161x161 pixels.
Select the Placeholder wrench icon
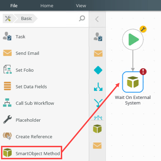[7, 119]
